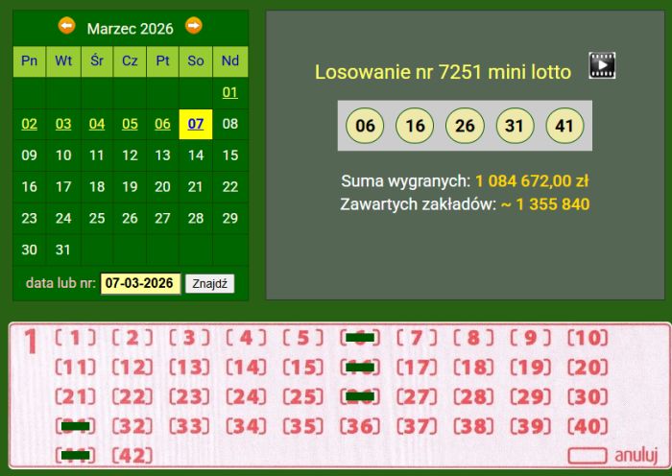Check the anuluj box on coupon
The image size is (672, 476).
[x=588, y=455]
